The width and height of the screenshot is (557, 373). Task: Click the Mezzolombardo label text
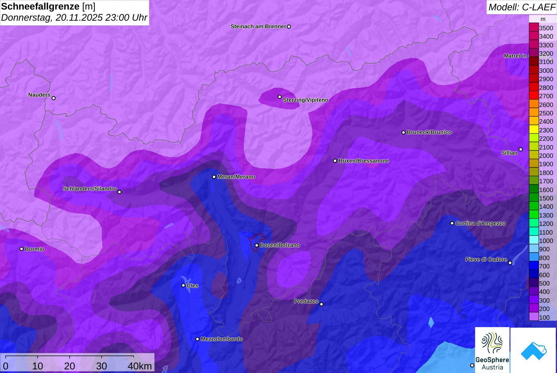tap(222, 339)
